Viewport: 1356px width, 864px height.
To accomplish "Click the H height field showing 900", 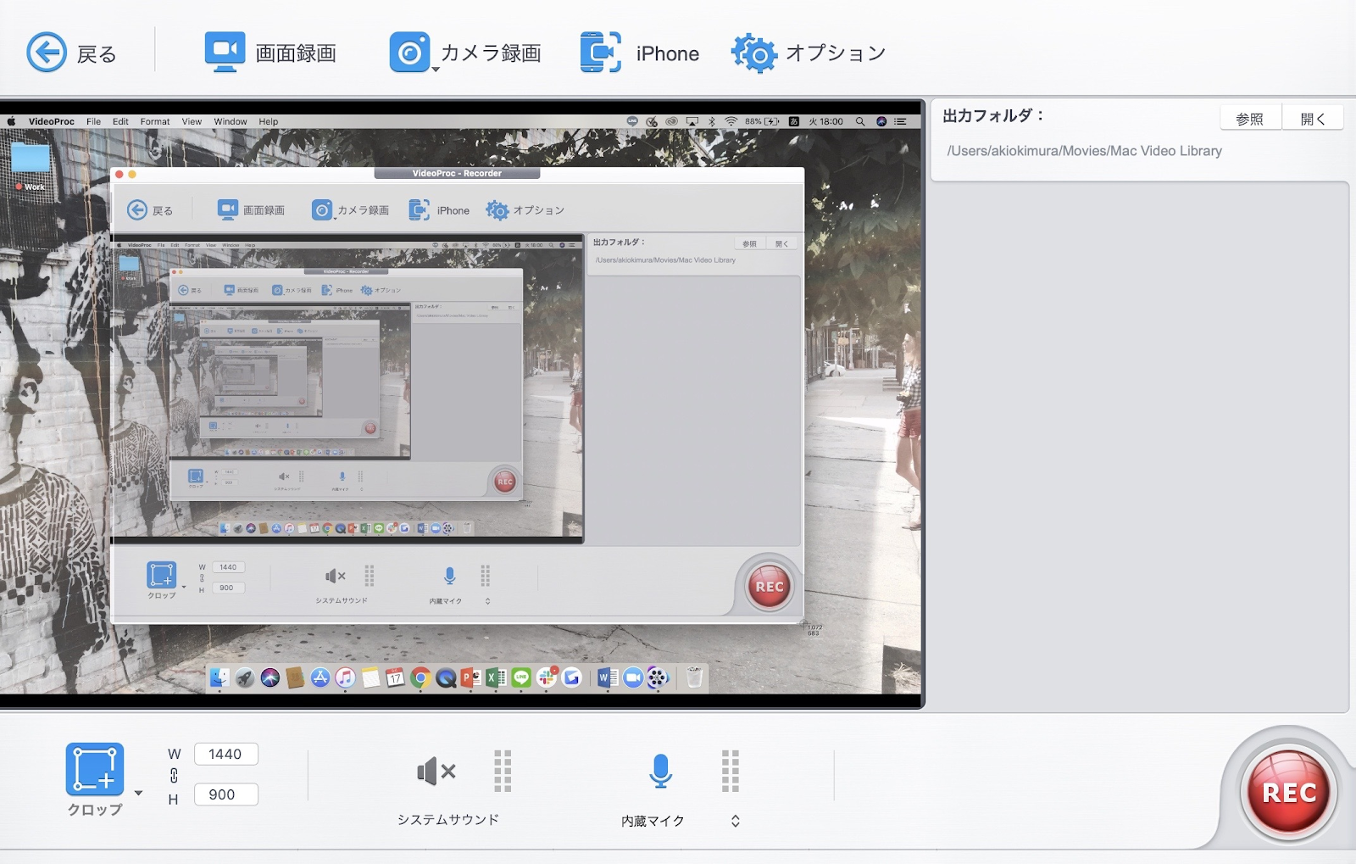I will (225, 794).
